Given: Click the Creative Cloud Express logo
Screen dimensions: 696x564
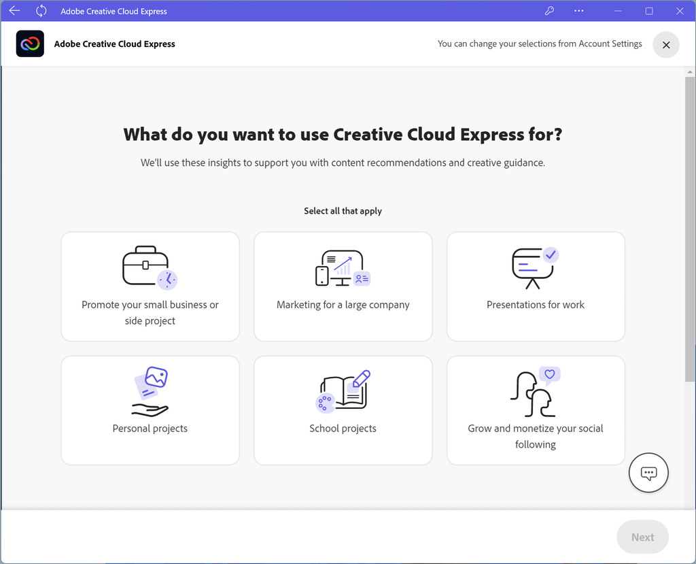Looking at the screenshot, I should [30, 44].
